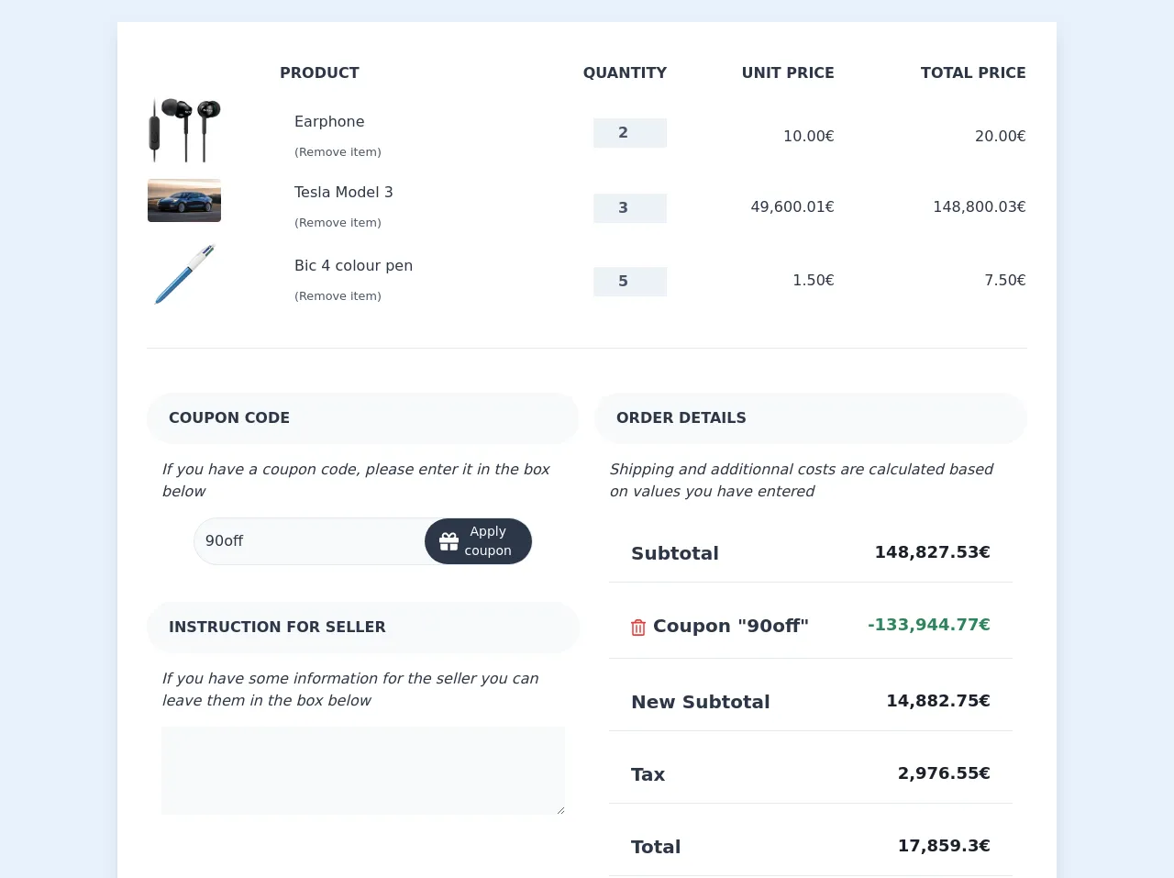Screen dimensions: 1174x878
Task: Click the Bic pen quantity field
Action: (629, 282)
